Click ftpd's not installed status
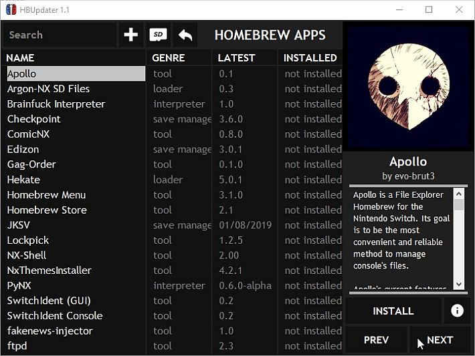This screenshot has width=475, height=356. (313, 346)
